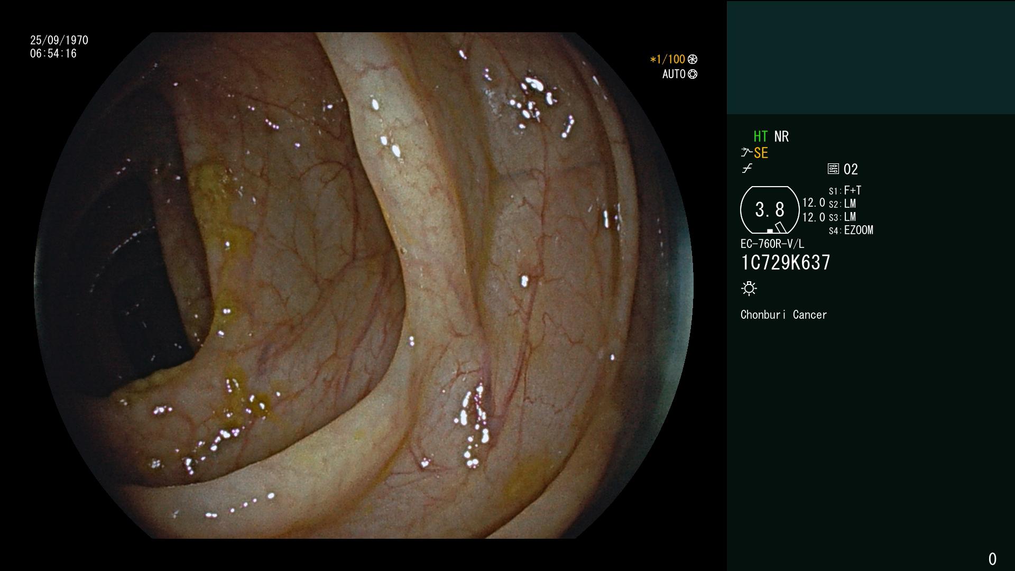Click the lower 12.0 value

[814, 217]
